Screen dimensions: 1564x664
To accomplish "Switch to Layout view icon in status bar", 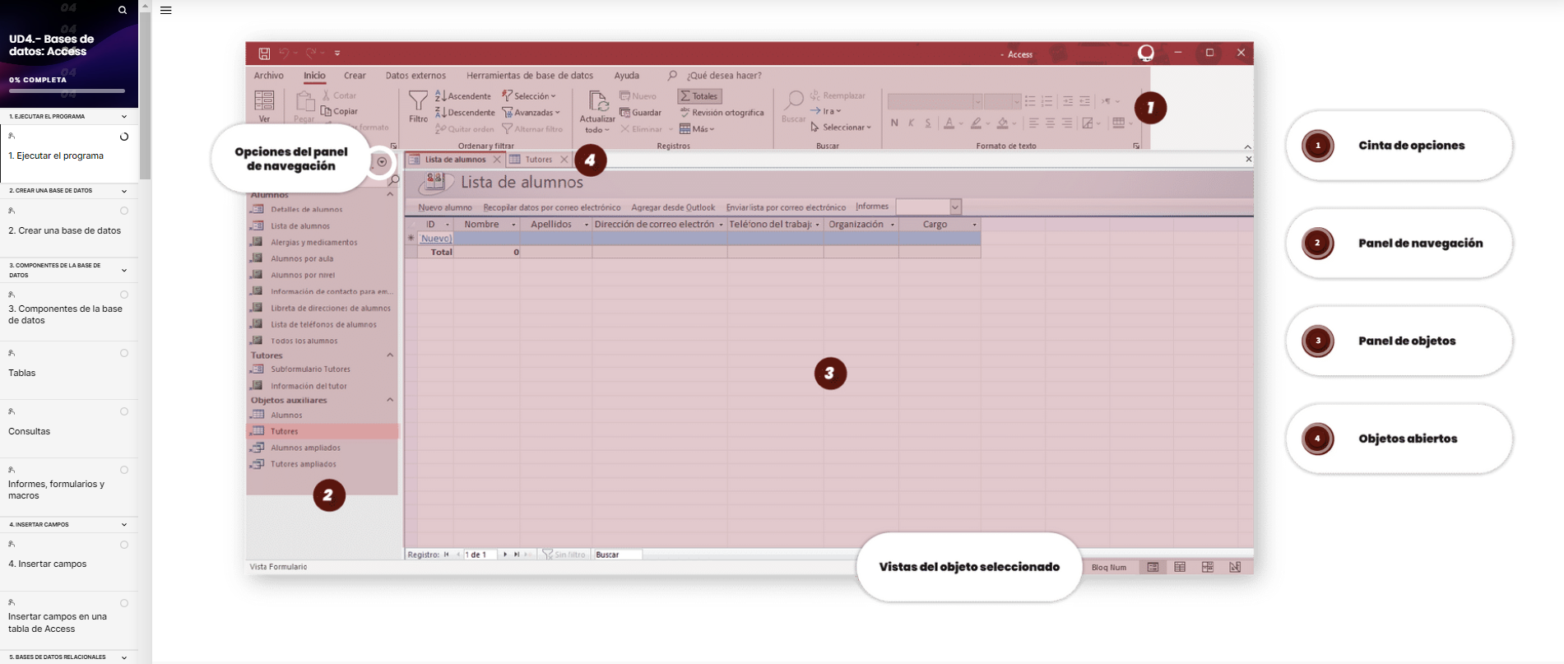I will pos(1207,567).
